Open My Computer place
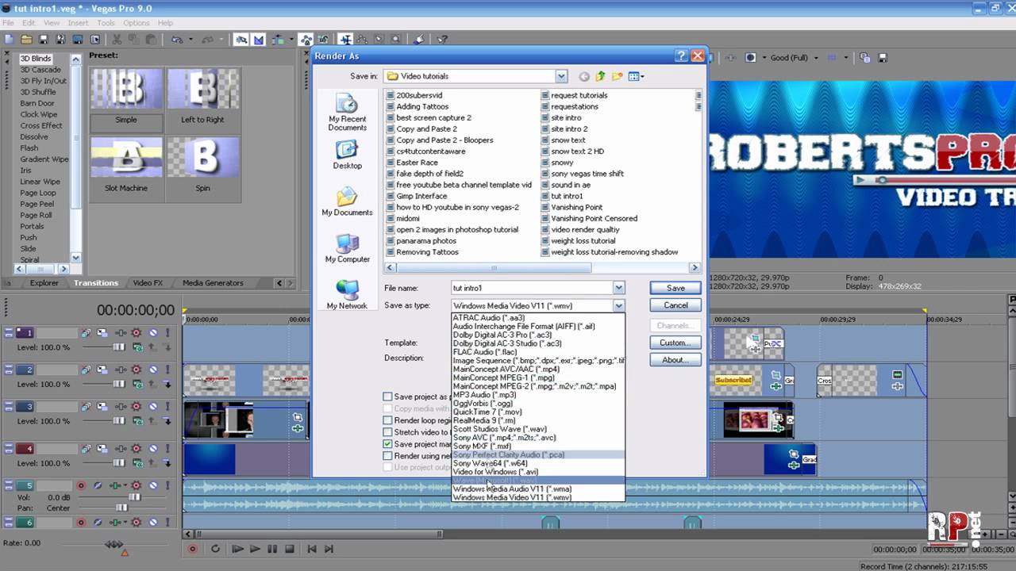This screenshot has width=1016, height=571. (347, 248)
